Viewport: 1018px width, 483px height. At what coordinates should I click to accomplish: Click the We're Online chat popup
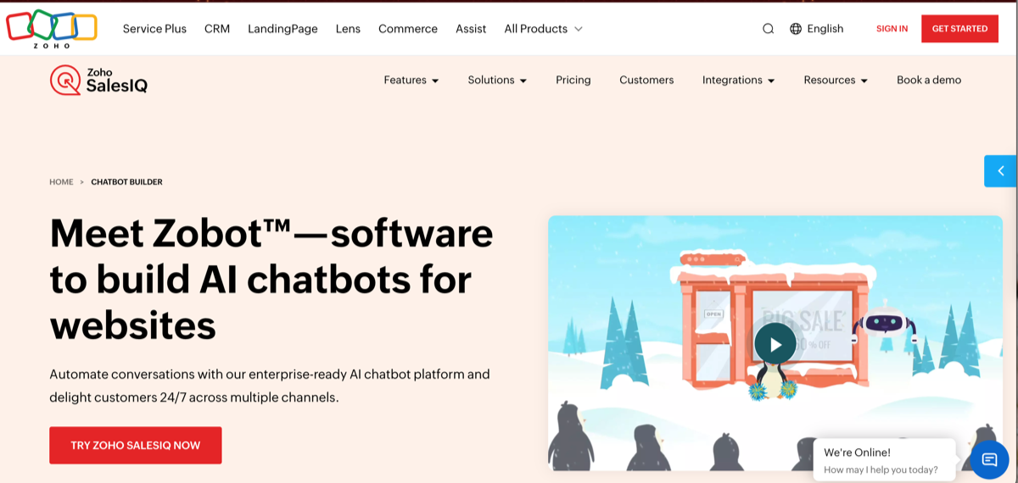click(x=884, y=460)
